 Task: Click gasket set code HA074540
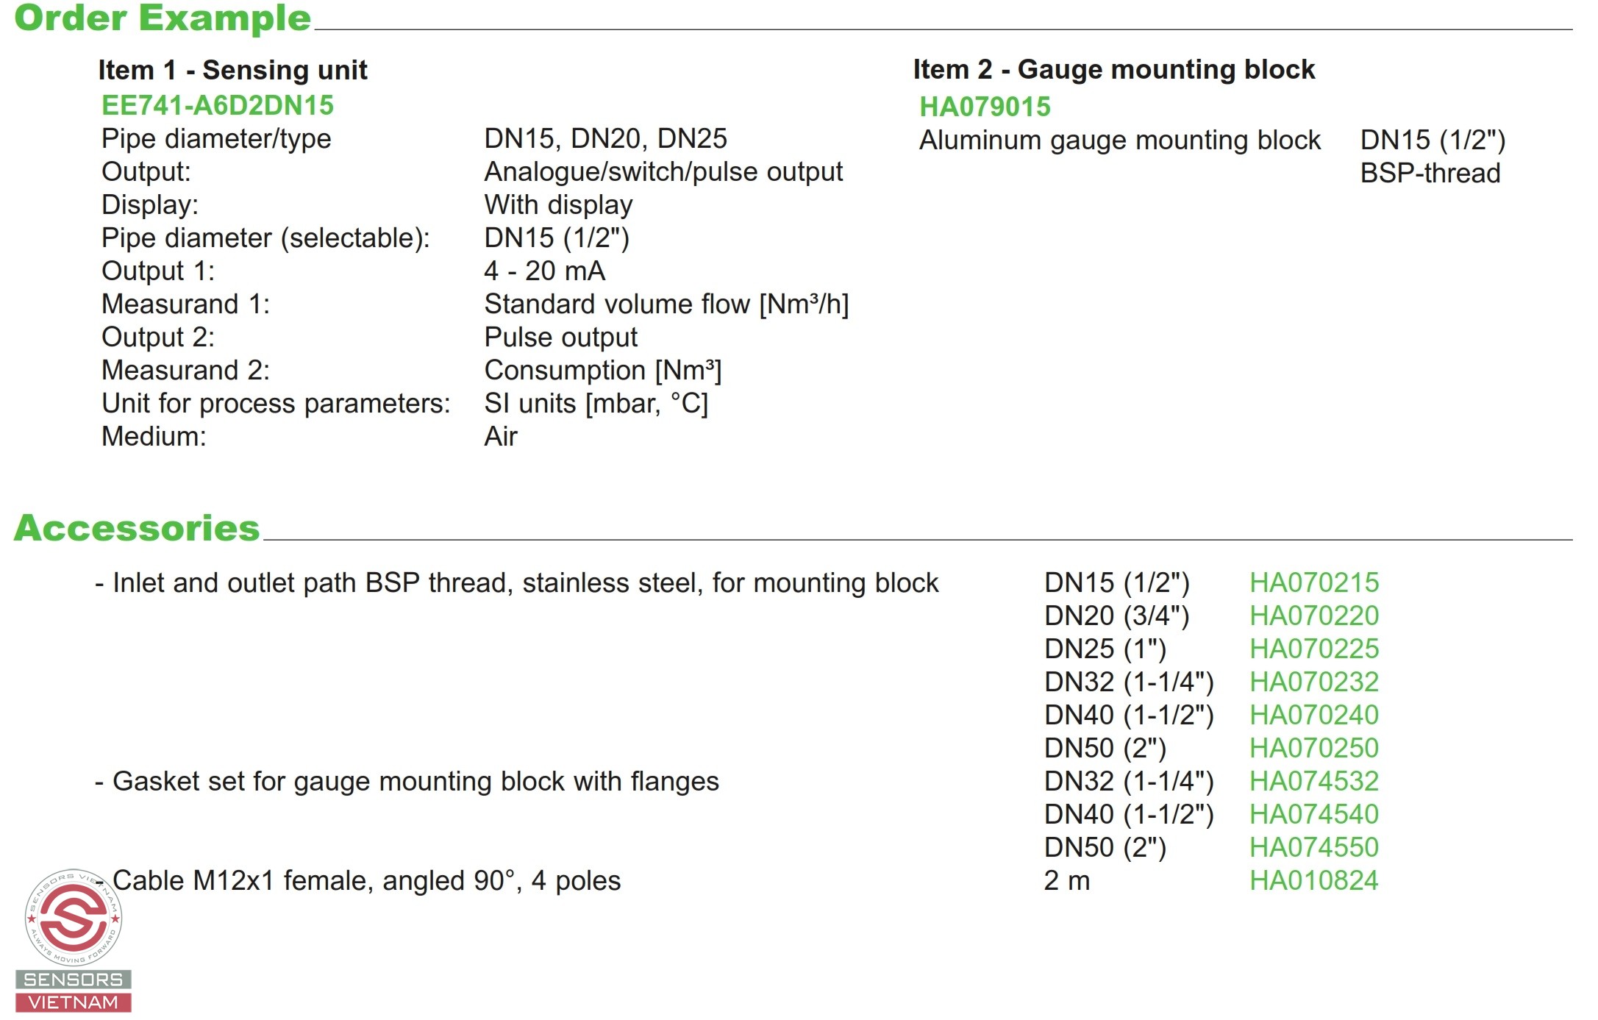pyautogui.click(x=1314, y=814)
